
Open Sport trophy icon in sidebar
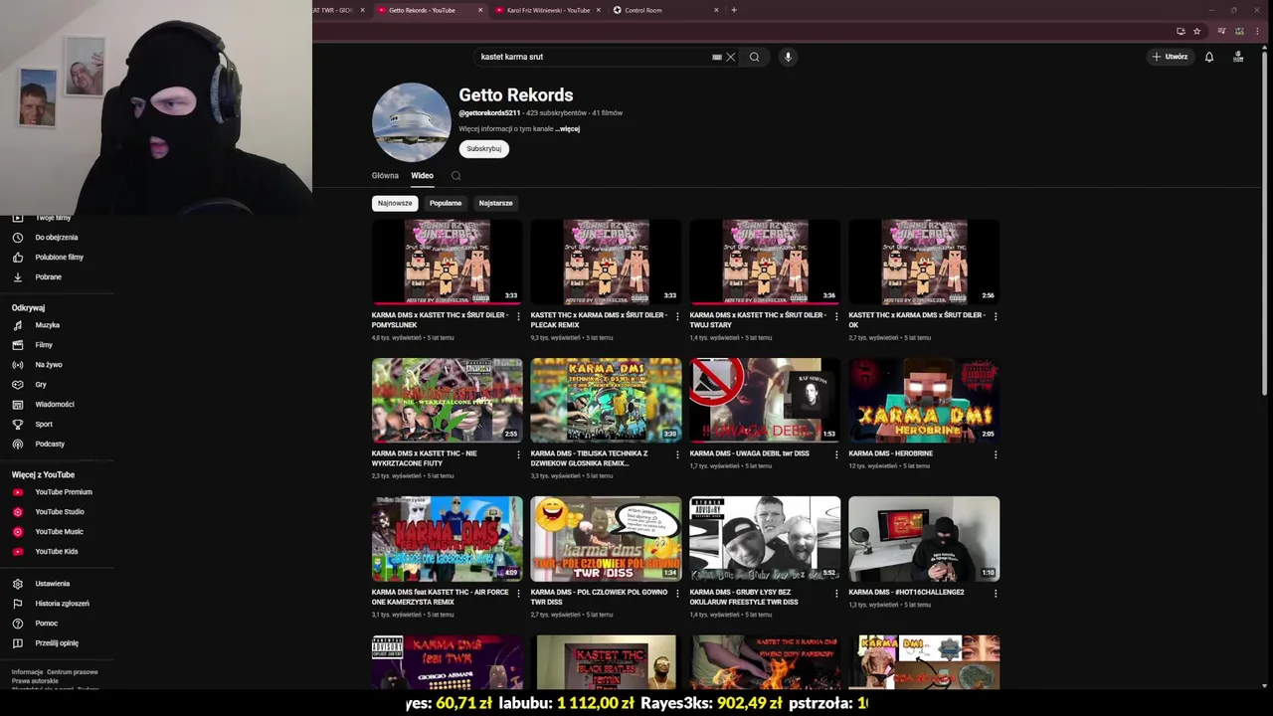pos(17,425)
